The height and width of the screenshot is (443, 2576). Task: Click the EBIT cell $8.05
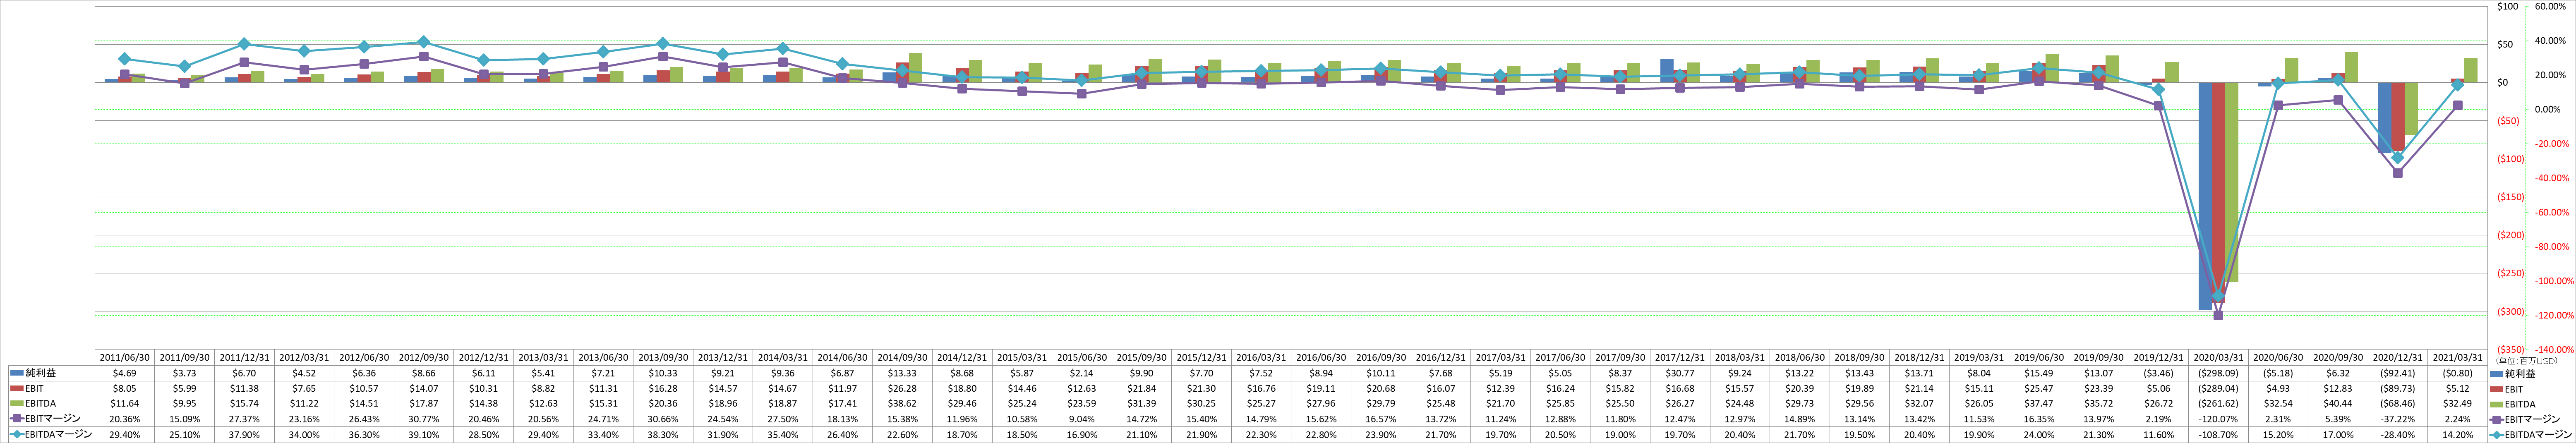click(125, 388)
